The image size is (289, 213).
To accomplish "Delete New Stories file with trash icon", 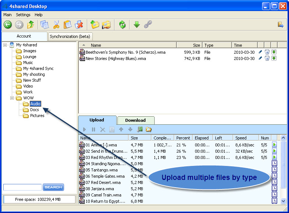I will [267, 58].
